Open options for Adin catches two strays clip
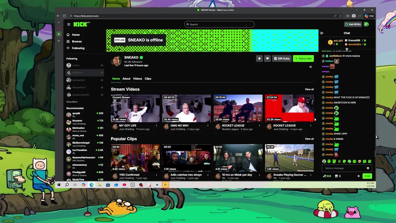Viewport: 396px width, 223px height. [x=208, y=175]
